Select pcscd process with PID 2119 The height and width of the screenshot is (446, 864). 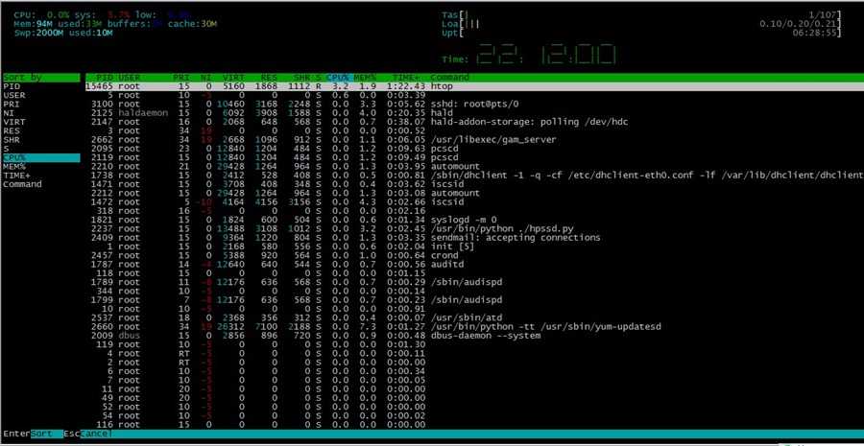click(474, 157)
